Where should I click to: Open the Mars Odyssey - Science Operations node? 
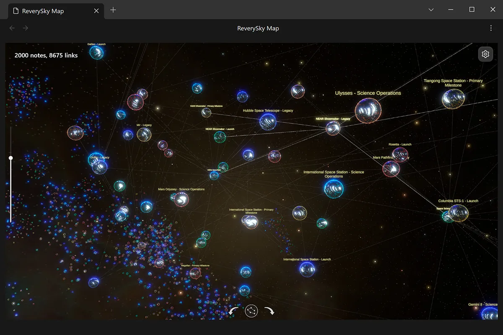click(181, 199)
